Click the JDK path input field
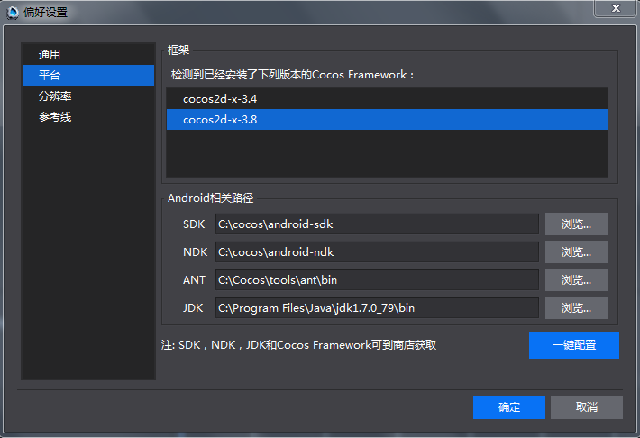 click(x=377, y=308)
